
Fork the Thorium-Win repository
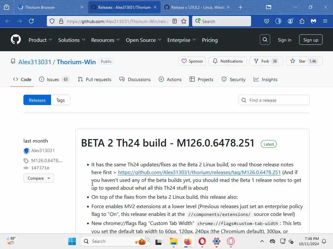pyautogui.click(x=266, y=61)
